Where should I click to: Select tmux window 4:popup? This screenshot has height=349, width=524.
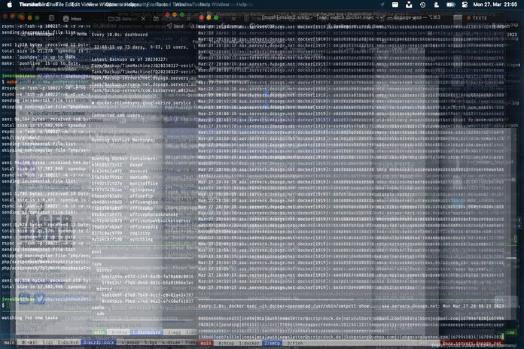click(x=130, y=343)
